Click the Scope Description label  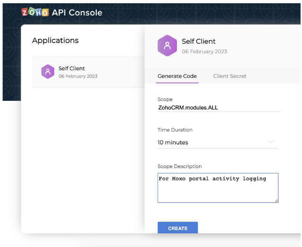point(179,166)
